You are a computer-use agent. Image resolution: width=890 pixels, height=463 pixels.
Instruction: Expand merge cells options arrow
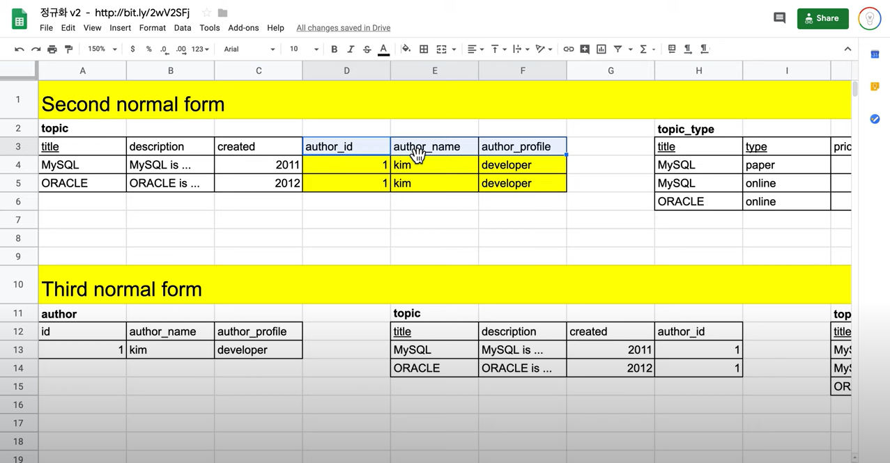454,49
